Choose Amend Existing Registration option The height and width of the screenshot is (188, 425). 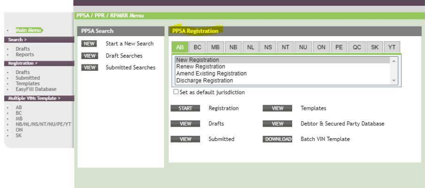pos(283,74)
